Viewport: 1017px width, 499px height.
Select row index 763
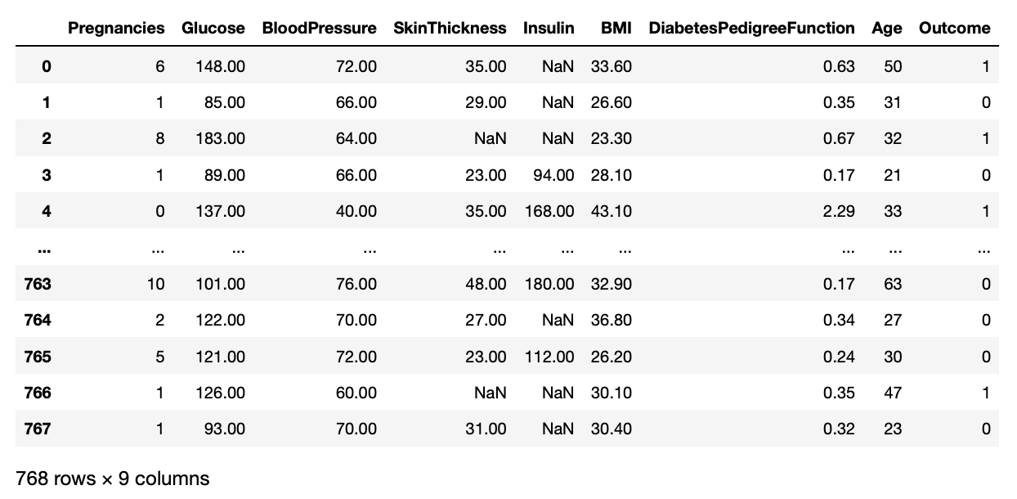point(38,285)
